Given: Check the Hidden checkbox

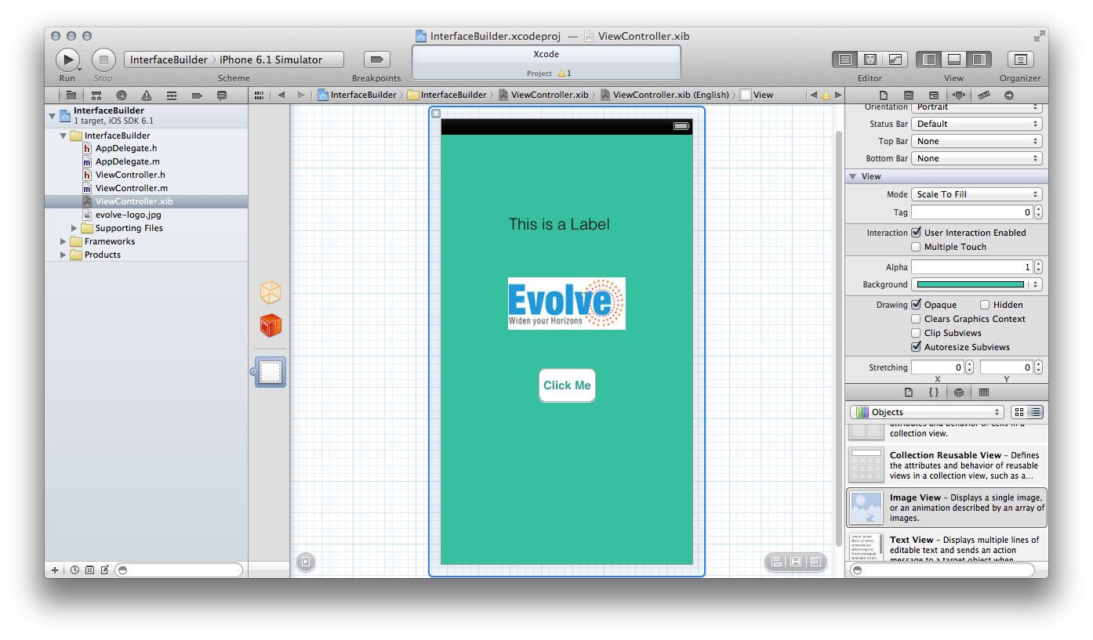Looking at the screenshot, I should [985, 305].
